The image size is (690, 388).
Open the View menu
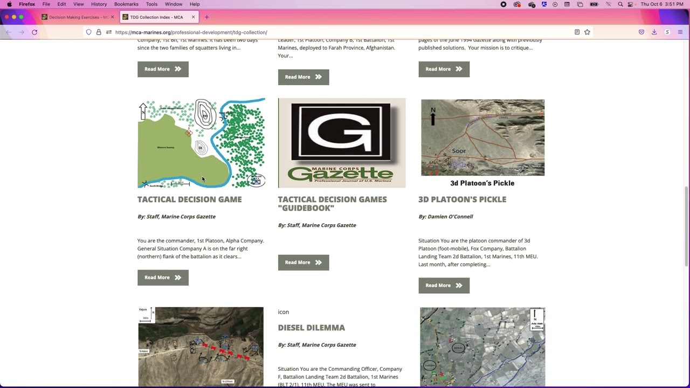click(79, 4)
